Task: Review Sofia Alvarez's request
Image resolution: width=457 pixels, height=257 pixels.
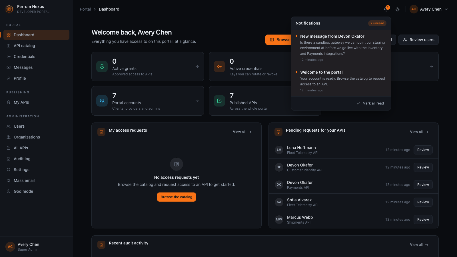Action: (x=423, y=202)
